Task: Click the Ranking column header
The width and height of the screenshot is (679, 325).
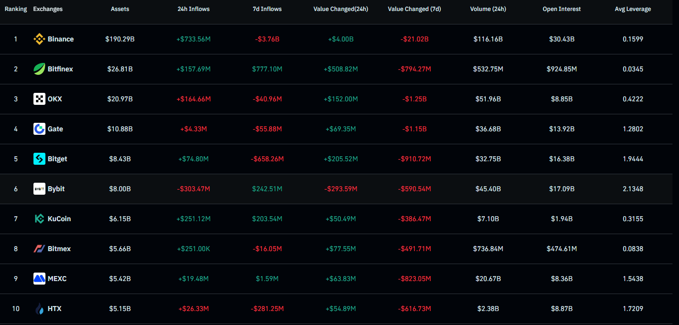Action: pos(15,8)
